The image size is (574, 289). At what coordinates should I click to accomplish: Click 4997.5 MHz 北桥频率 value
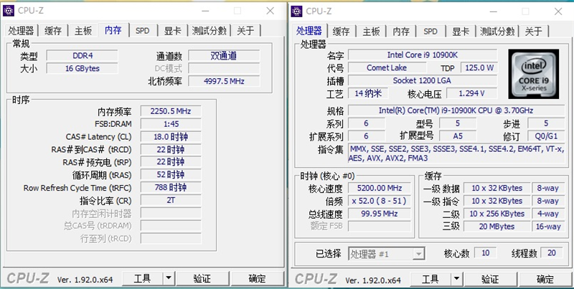pos(224,81)
